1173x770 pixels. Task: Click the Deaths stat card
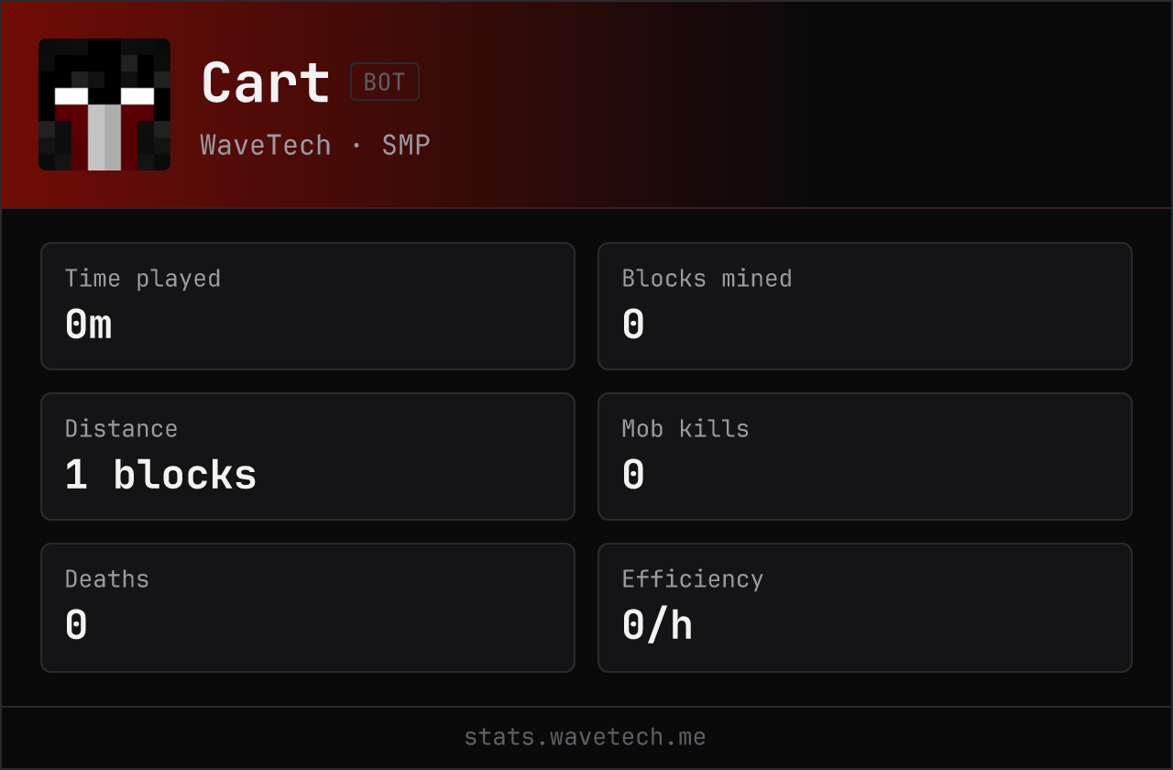tap(308, 608)
